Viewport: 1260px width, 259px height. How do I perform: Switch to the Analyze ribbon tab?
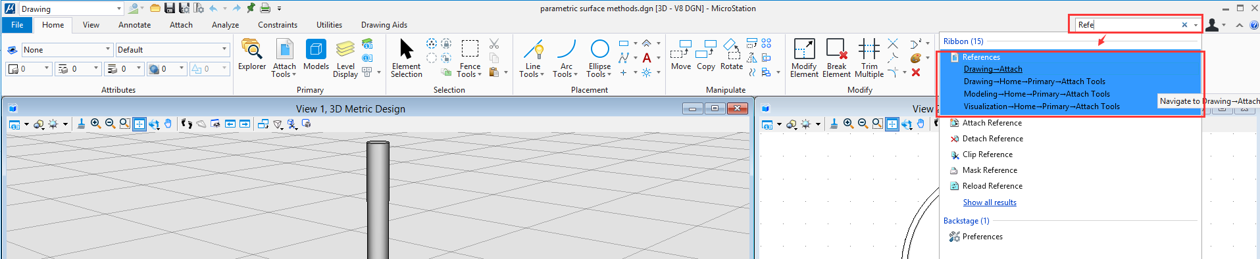(x=225, y=25)
